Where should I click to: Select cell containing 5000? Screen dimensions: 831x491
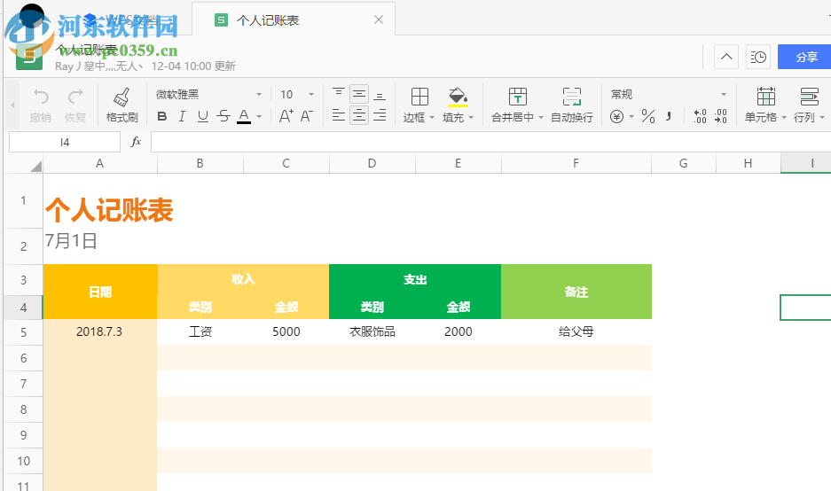pyautogui.click(x=286, y=331)
